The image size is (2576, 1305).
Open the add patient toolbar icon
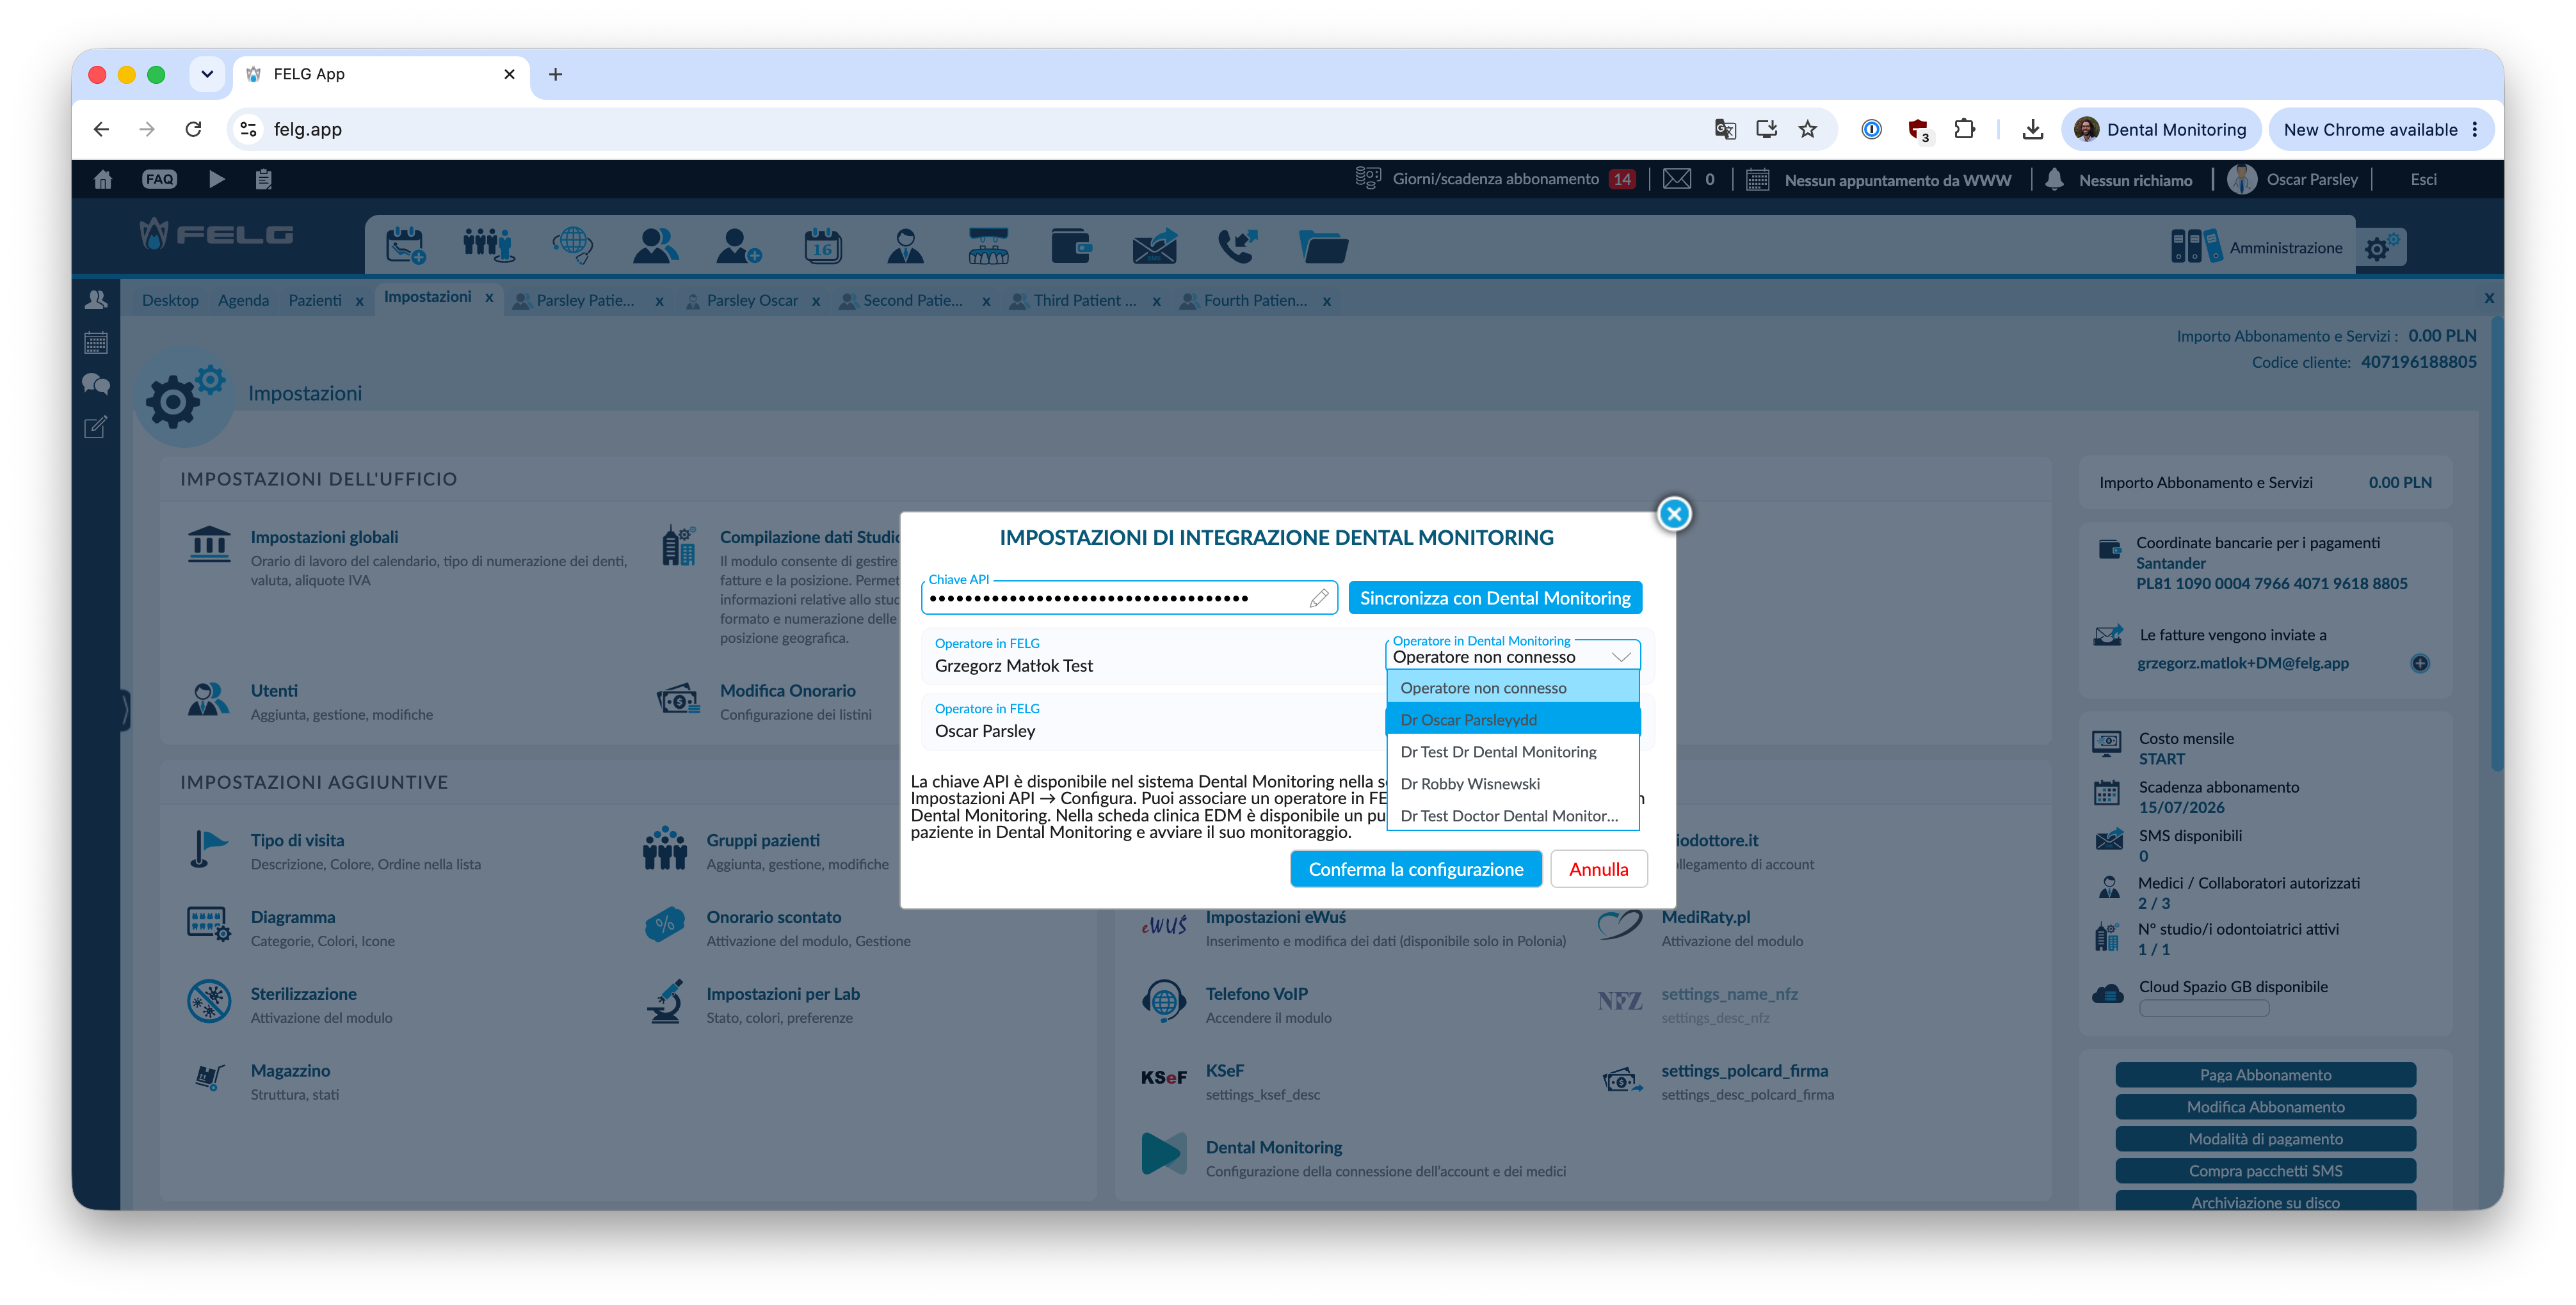739,245
